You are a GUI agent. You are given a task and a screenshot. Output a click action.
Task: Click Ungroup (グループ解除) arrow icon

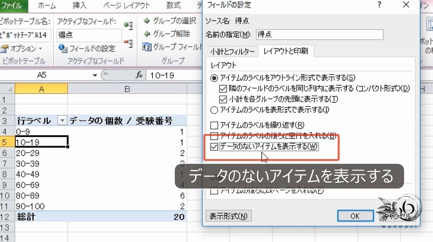point(147,34)
